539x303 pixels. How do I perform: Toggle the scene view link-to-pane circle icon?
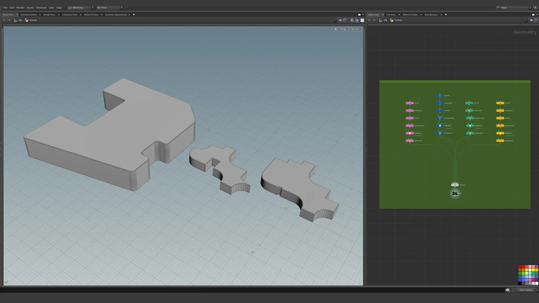tap(345, 20)
